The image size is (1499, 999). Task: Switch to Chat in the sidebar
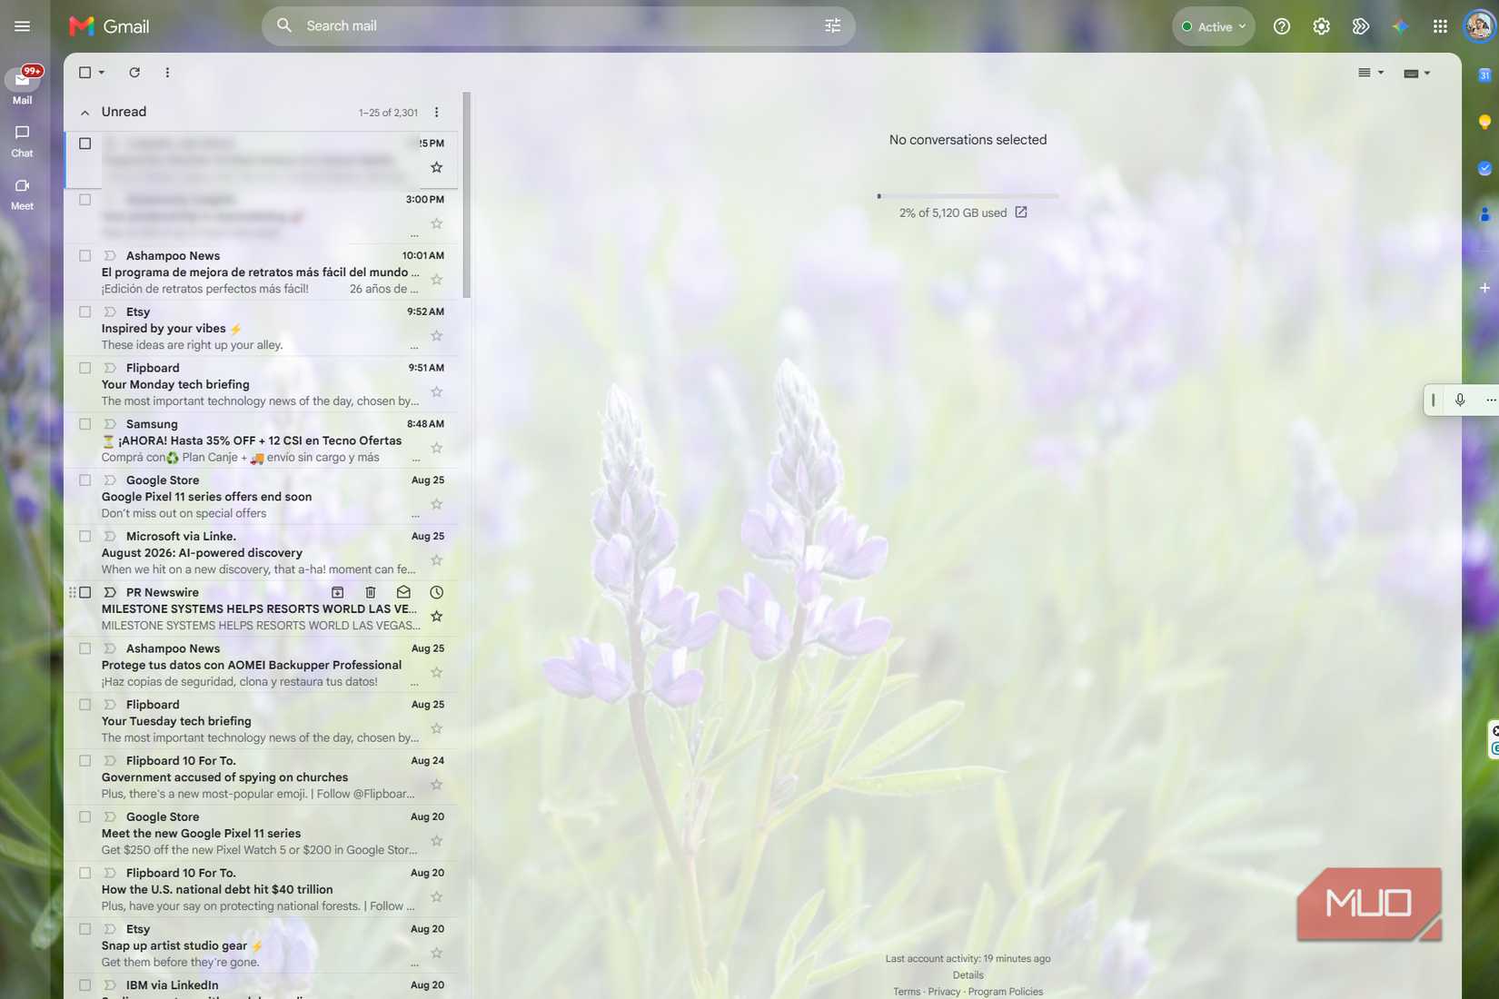tap(22, 141)
